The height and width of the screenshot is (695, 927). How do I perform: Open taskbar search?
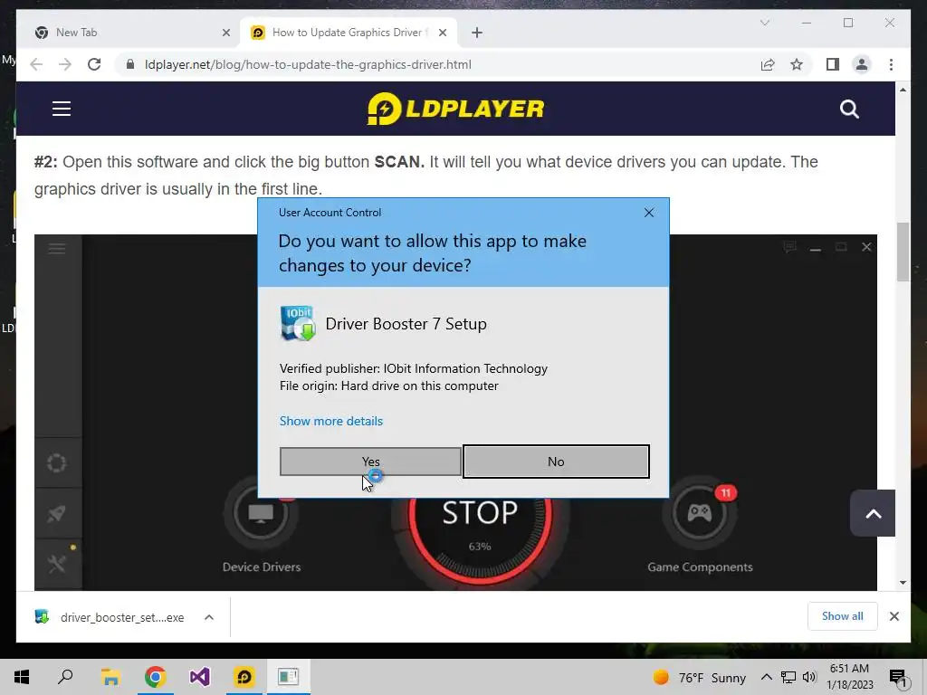[x=65, y=677]
